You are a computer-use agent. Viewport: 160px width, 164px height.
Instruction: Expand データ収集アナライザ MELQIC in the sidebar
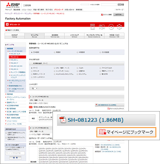[x=16, y=90]
